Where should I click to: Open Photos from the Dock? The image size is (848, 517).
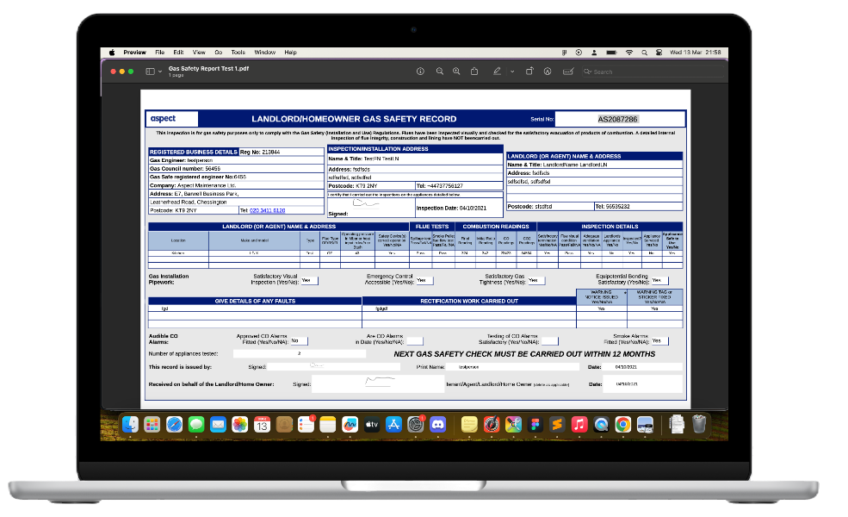coord(239,425)
